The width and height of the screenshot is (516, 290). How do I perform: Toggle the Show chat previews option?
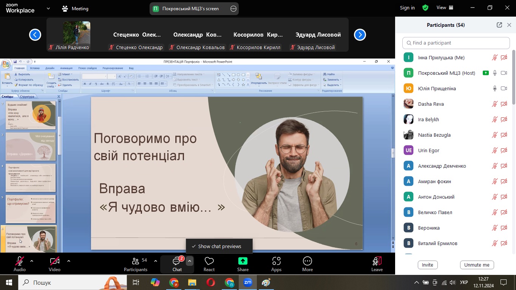tap(219, 246)
